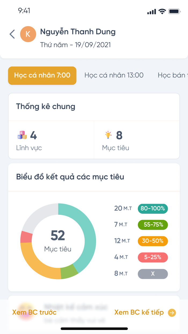This screenshot has height=334, width=188.
Task: Toggle the gray X legend badge
Action: [153, 274]
